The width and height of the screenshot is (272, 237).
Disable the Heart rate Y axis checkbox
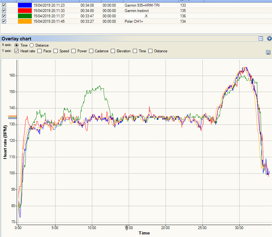16,51
